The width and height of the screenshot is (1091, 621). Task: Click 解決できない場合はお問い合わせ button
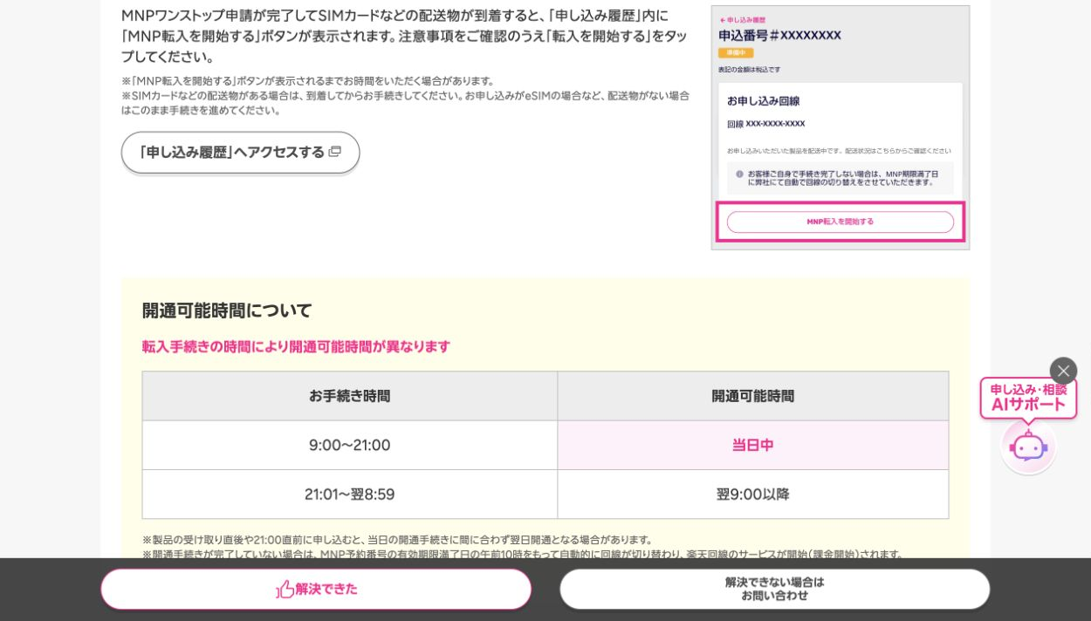coord(774,589)
